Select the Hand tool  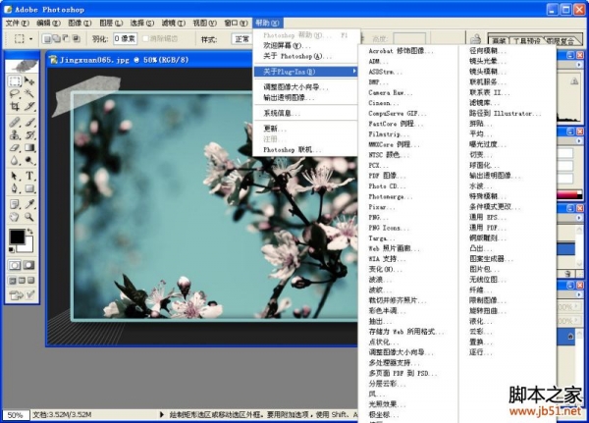(15, 217)
